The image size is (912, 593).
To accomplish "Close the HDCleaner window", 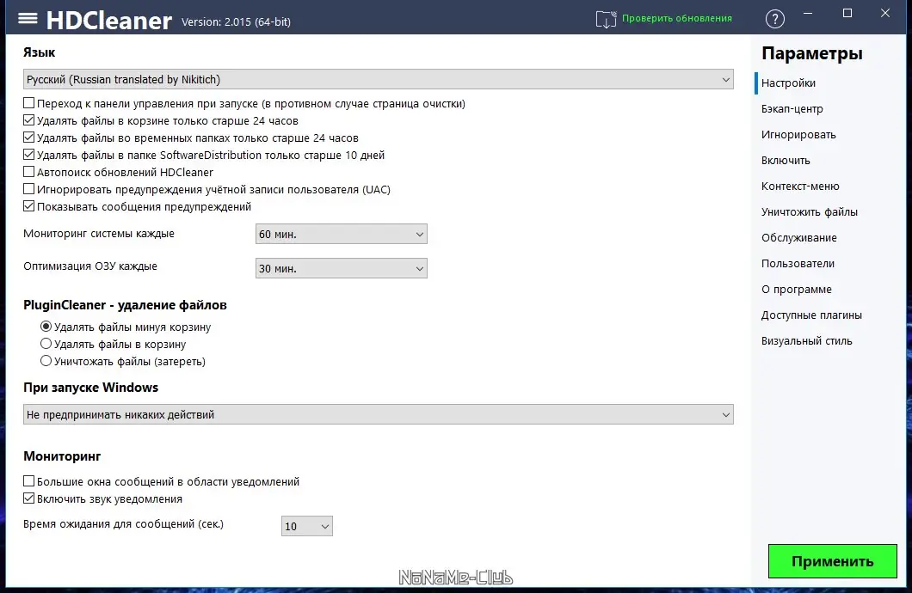I will coord(885,14).
